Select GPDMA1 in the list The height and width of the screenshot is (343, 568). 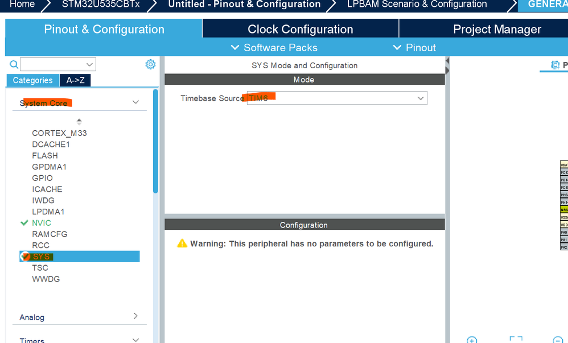pyautogui.click(x=50, y=167)
